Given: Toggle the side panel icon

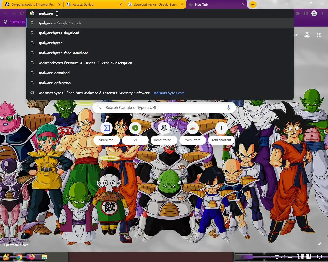Looking at the screenshot, I should [306, 13].
